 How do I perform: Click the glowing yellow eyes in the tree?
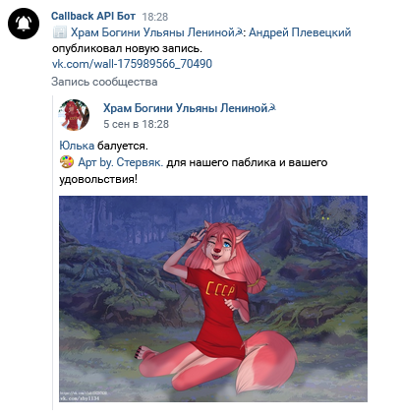325,217
